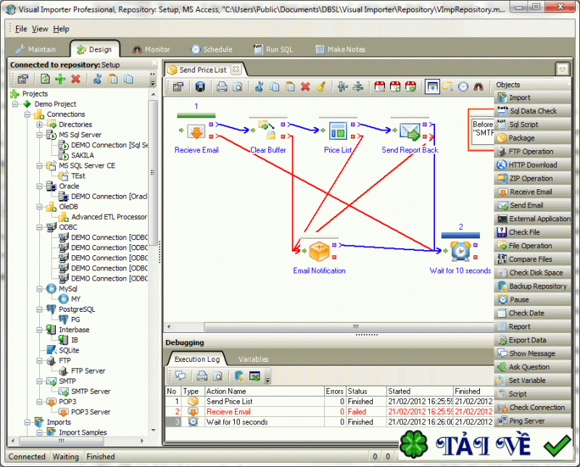Click the Ask Question button in Objects panel
This screenshot has width=580, height=467.
point(534,367)
